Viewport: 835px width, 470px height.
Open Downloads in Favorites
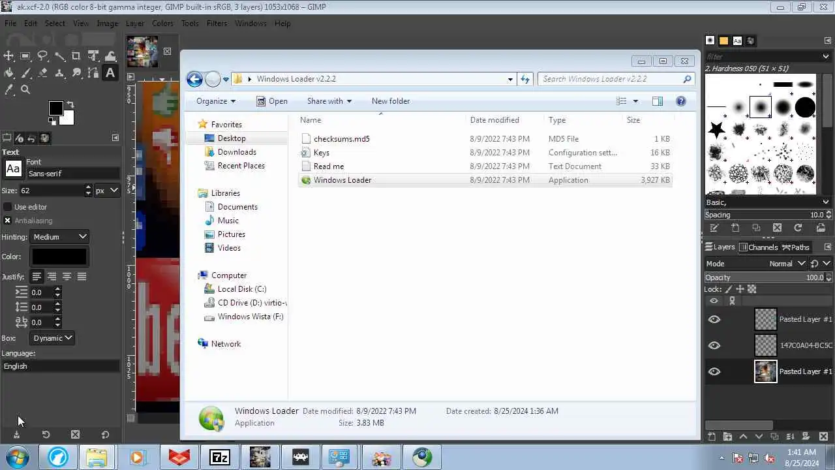[x=237, y=152]
